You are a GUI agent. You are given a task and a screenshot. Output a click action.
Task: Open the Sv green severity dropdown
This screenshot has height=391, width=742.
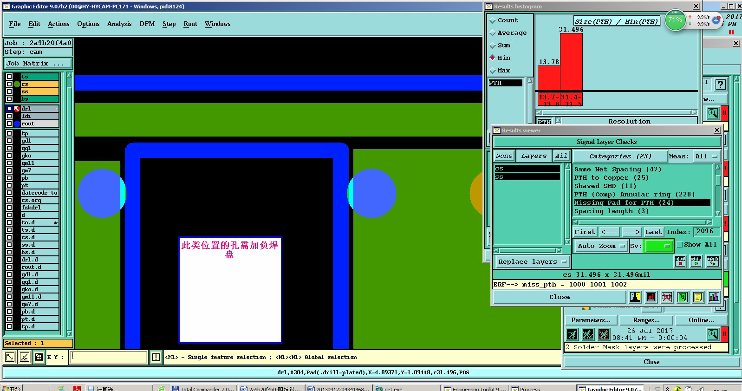pos(658,246)
